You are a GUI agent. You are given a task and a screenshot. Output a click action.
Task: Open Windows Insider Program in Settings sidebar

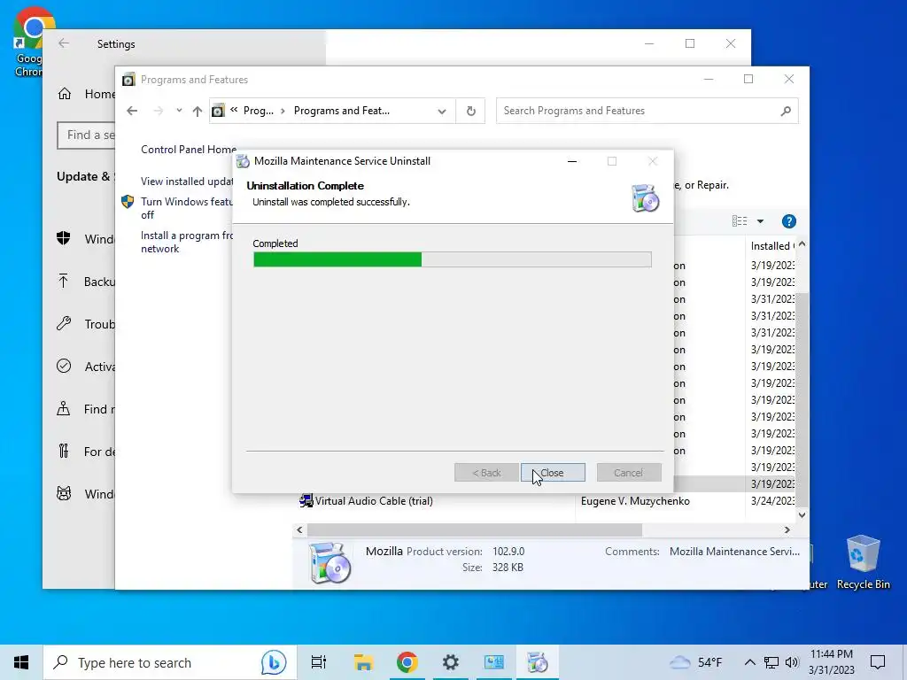pos(86,494)
